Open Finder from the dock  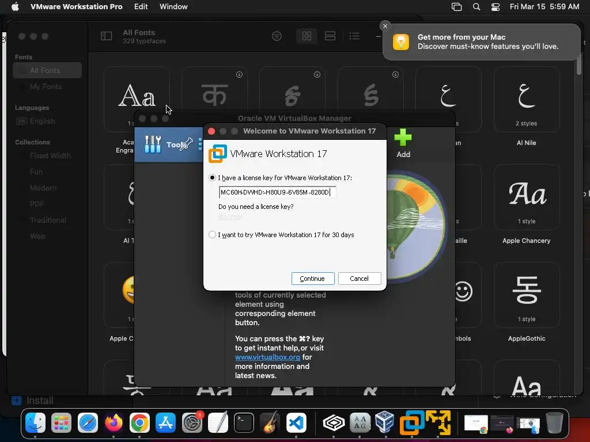[x=35, y=422]
